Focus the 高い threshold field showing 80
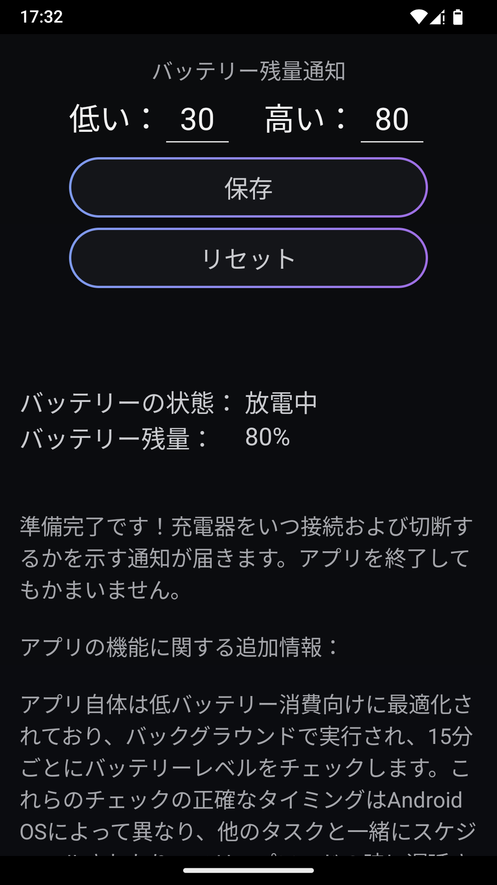The height and width of the screenshot is (885, 497). coord(392,119)
